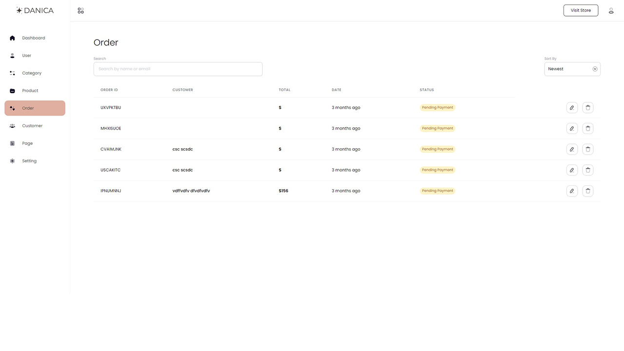The height and width of the screenshot is (351, 624).
Task: Click Pending Payment badge for UXVPKTBU
Action: (x=438, y=108)
